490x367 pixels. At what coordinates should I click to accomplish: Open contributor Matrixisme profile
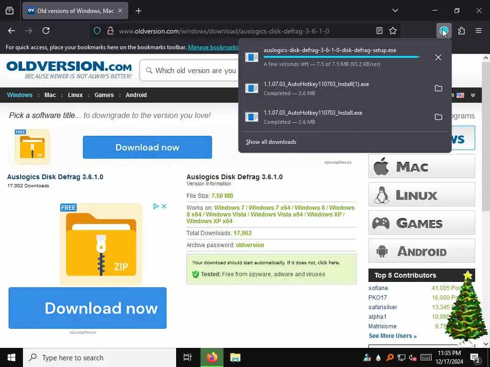pos(382,326)
